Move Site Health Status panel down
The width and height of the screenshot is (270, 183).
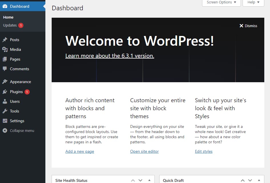(140, 180)
